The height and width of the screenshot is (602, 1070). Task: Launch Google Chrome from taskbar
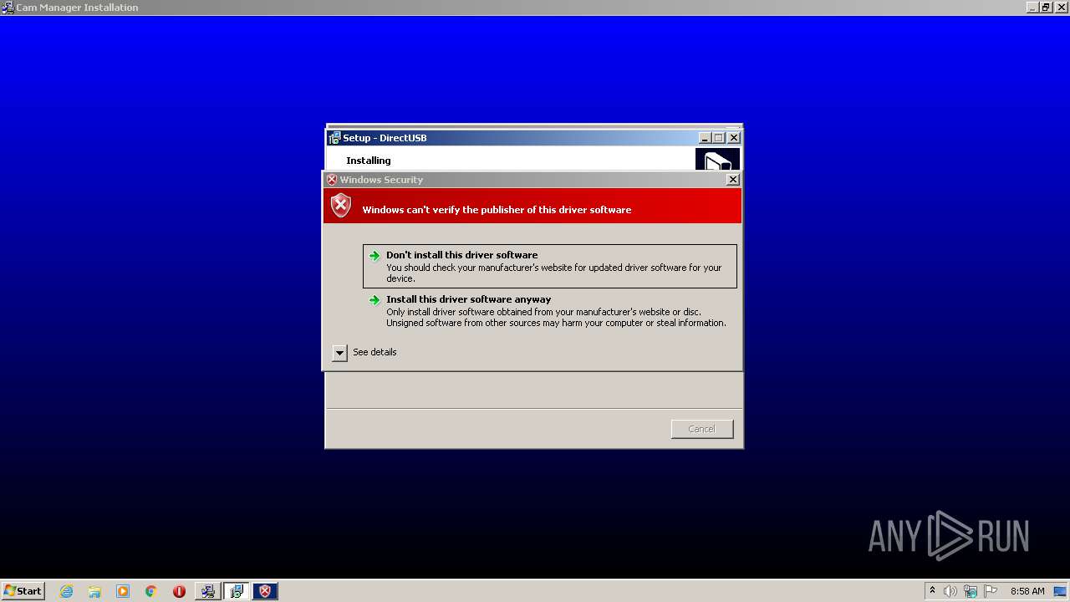[x=151, y=591]
